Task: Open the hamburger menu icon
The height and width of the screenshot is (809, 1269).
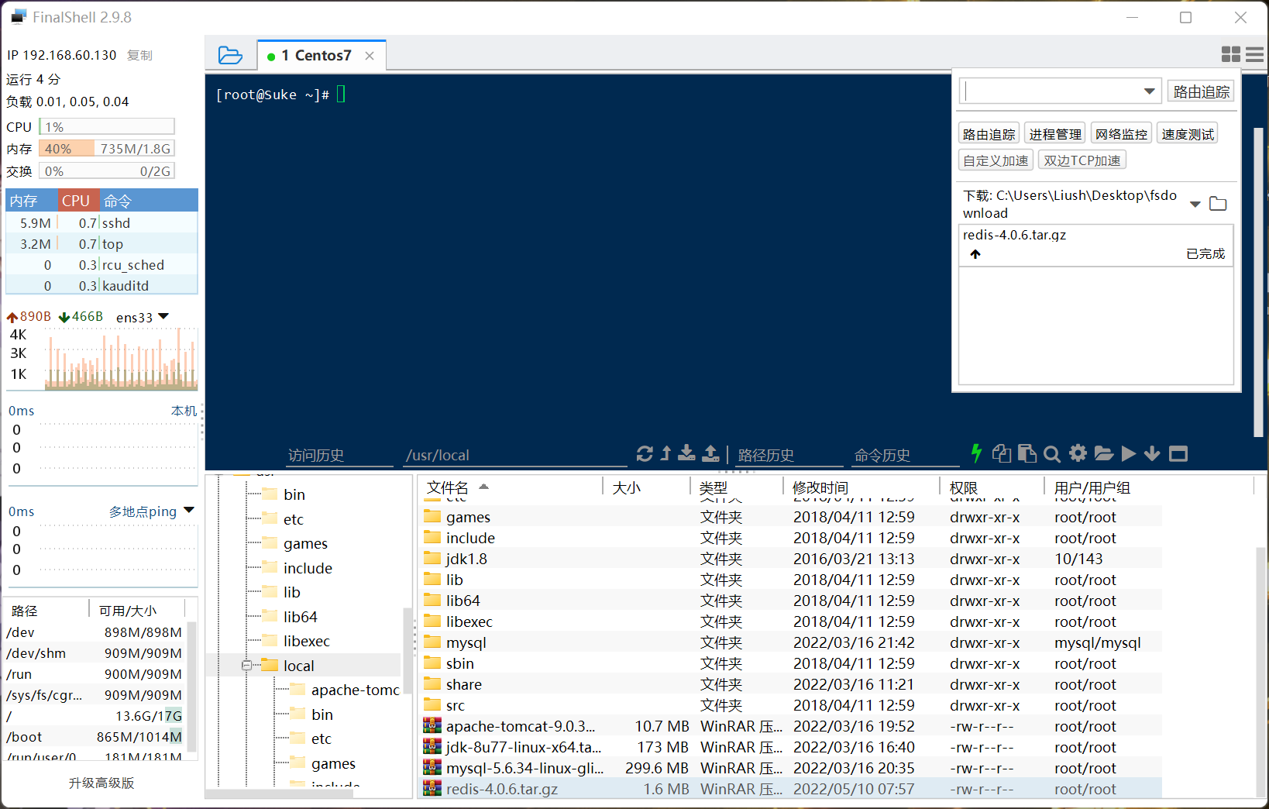Action: click(x=1255, y=54)
